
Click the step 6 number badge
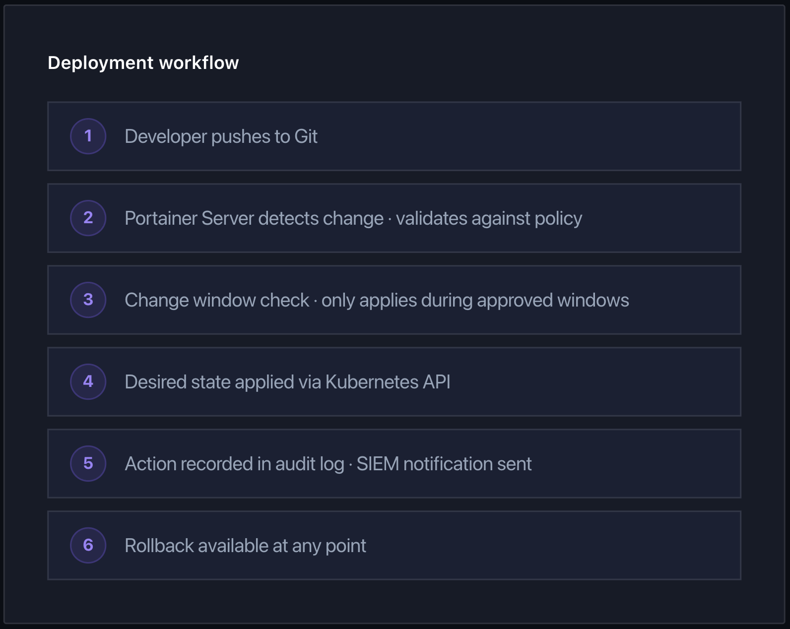(x=88, y=545)
